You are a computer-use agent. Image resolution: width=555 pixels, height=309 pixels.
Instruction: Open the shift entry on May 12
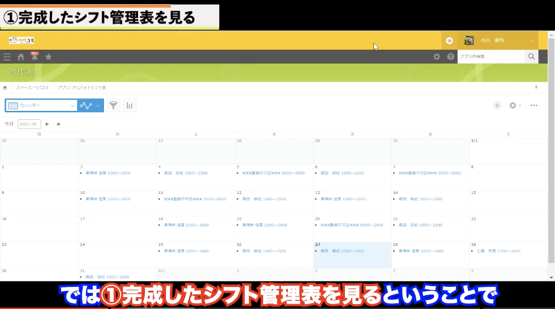pyautogui.click(x=264, y=199)
